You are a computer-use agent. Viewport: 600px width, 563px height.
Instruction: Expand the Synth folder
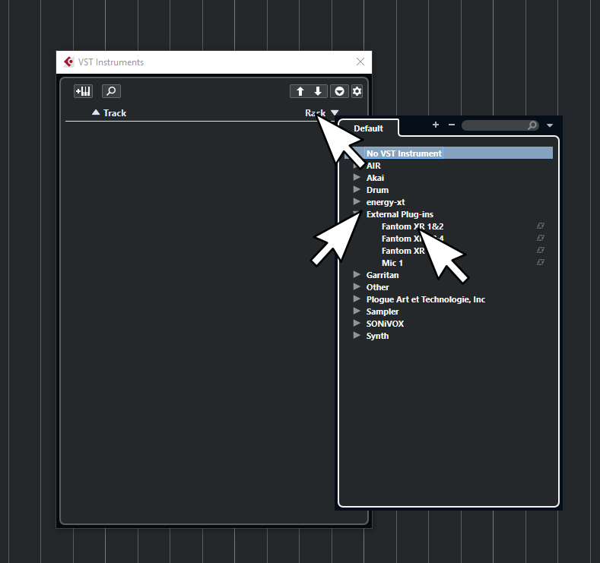[357, 336]
